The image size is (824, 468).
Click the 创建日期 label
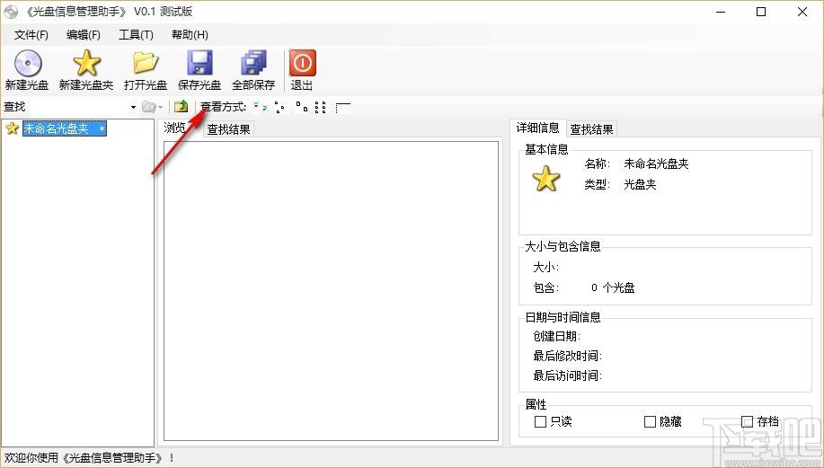556,336
